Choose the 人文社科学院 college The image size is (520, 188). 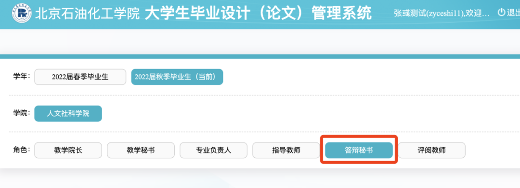point(68,114)
